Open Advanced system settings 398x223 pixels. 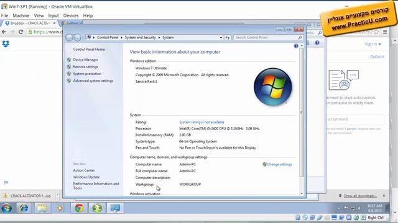pos(93,81)
